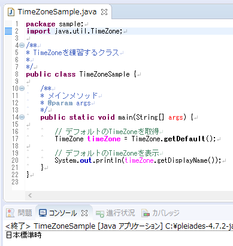Click line number 23 in the gutter
This screenshot has width=233, height=246.
click(15, 182)
